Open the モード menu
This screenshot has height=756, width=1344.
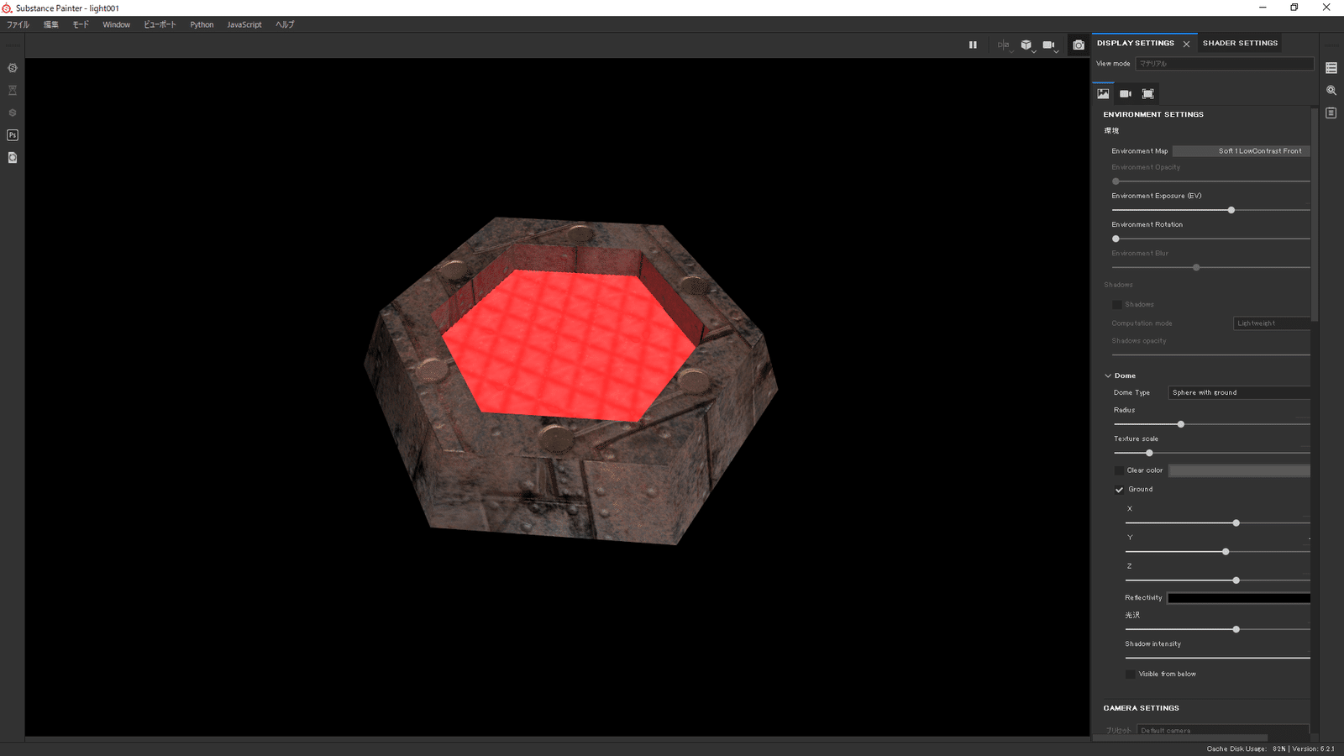[x=81, y=24]
